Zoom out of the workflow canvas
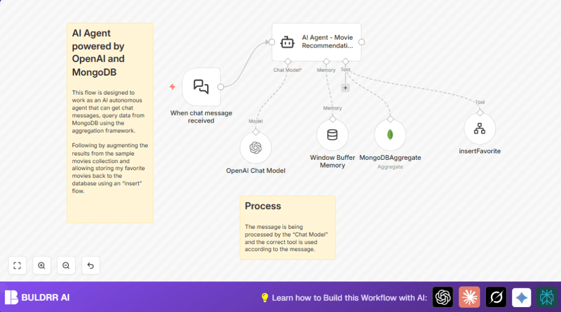561x312 pixels. click(66, 265)
